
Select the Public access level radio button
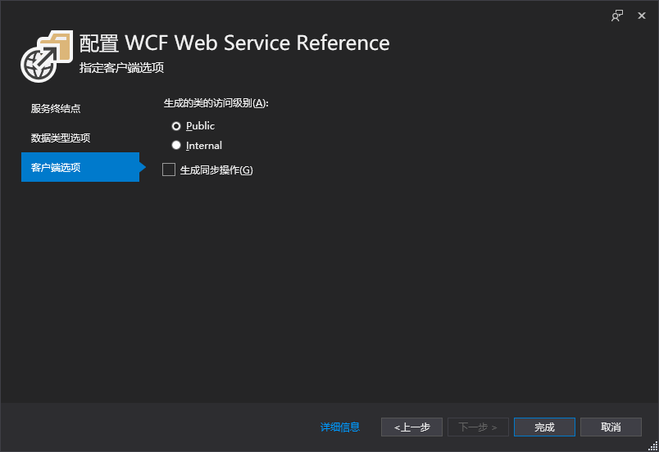click(176, 126)
